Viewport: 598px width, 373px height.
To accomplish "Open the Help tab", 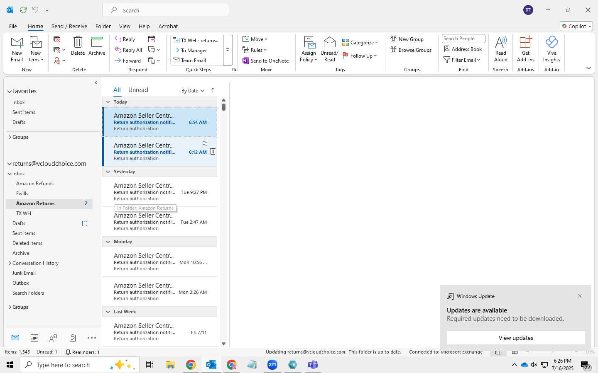I will click(144, 26).
